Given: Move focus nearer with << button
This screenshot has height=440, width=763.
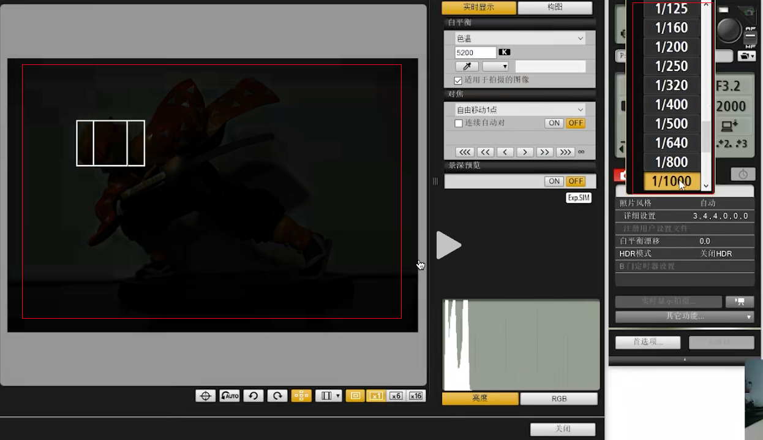Looking at the screenshot, I should pyautogui.click(x=486, y=152).
